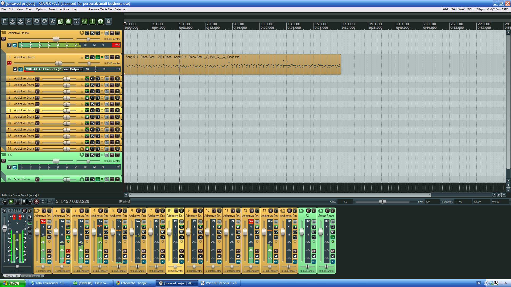Open the File menu
Image resolution: width=511 pixels, height=287 pixels.
pos(3,9)
